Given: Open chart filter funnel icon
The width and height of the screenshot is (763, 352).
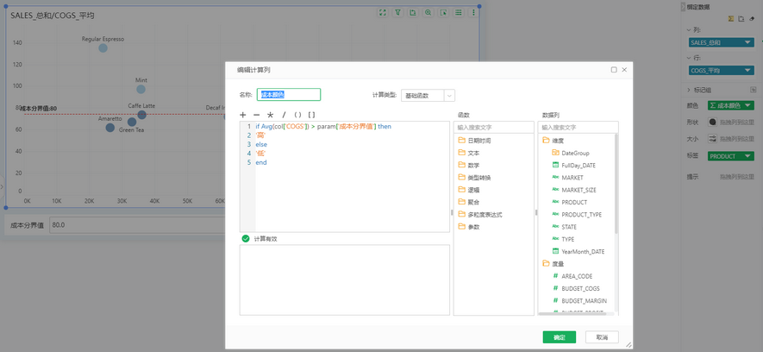Looking at the screenshot, I should pyautogui.click(x=397, y=13).
